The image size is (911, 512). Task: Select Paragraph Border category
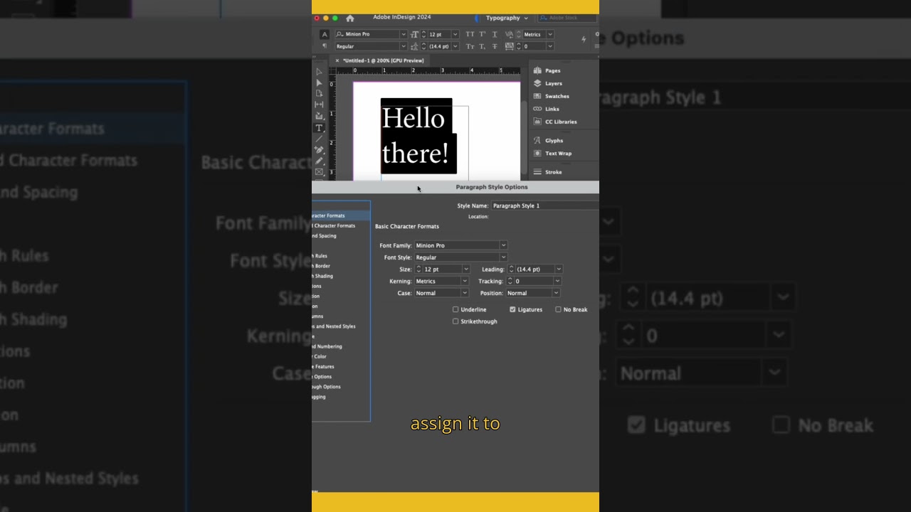[x=341, y=266]
